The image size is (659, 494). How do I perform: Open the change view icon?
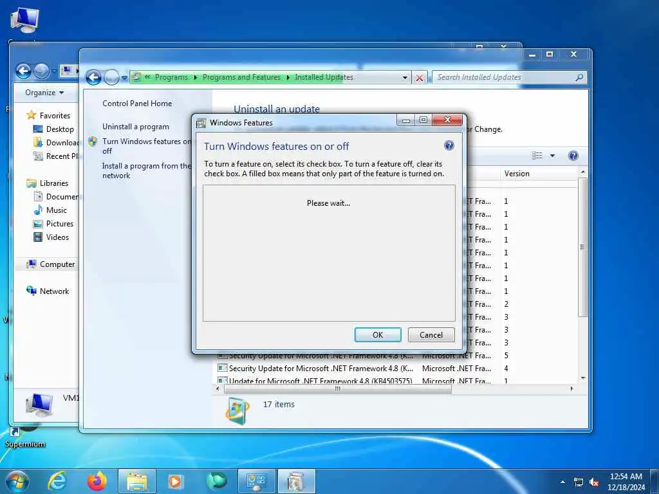pos(537,156)
